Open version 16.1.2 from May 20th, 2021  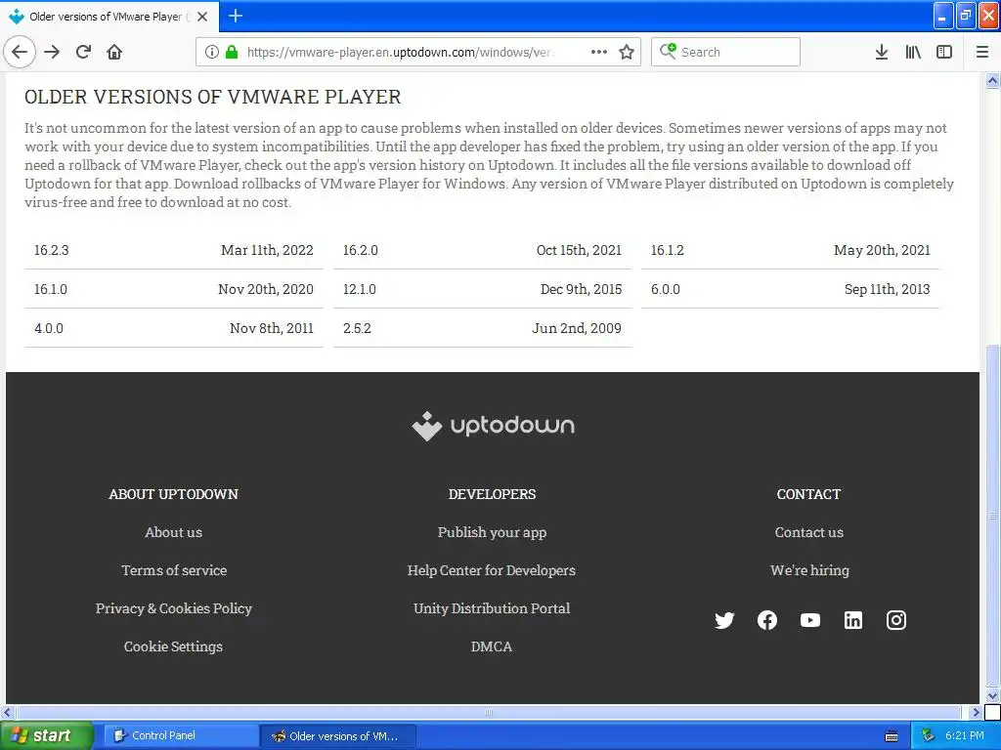pos(790,250)
